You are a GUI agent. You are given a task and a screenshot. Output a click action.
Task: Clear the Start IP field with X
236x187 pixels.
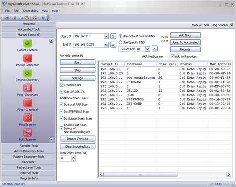click(x=113, y=36)
